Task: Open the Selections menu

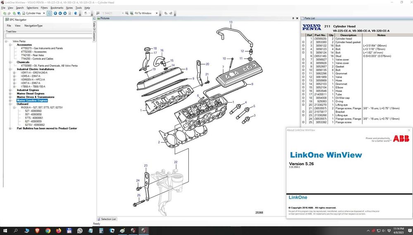Action: [32, 7]
